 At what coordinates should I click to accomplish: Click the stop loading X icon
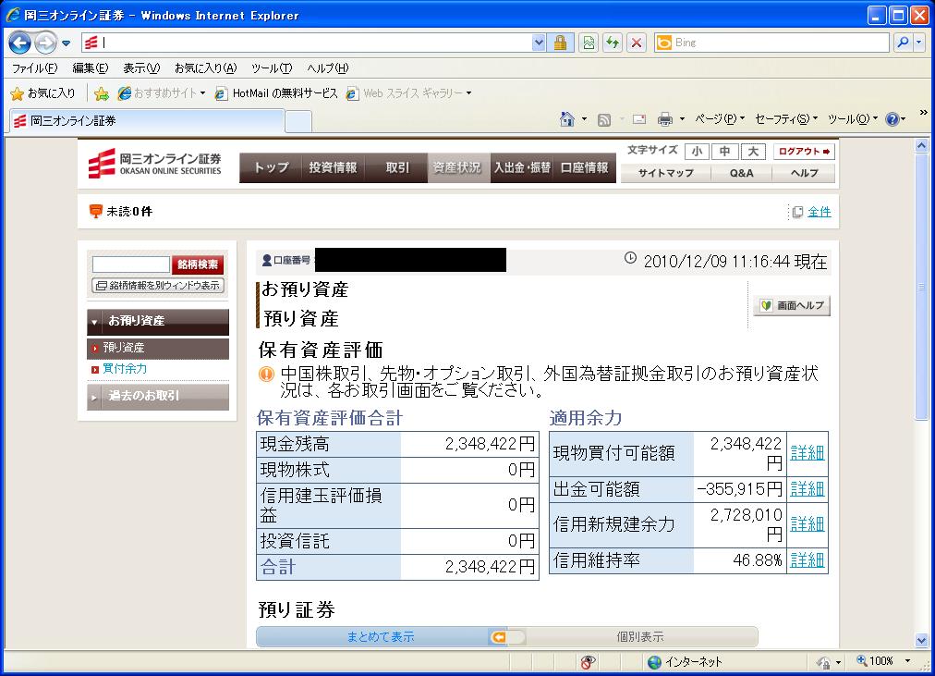point(636,43)
